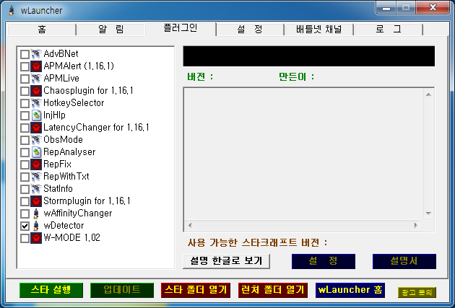Select the 플러그인 tab
This screenshot has width=455, height=308.
pyautogui.click(x=181, y=28)
